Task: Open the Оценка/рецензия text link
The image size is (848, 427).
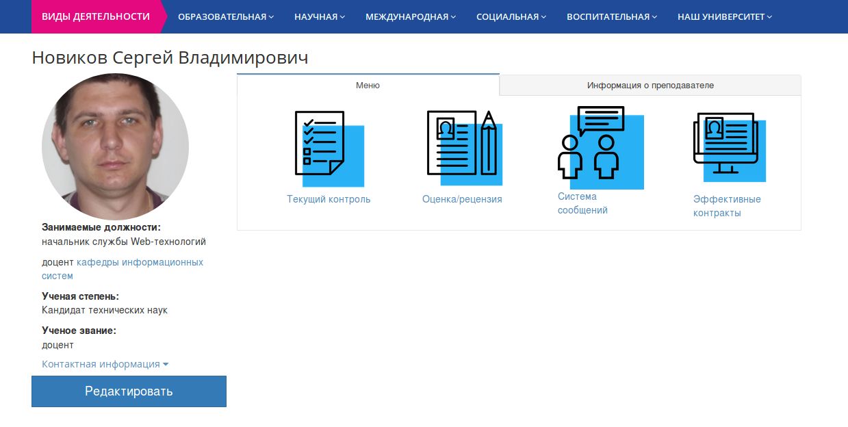Action: 462,199
